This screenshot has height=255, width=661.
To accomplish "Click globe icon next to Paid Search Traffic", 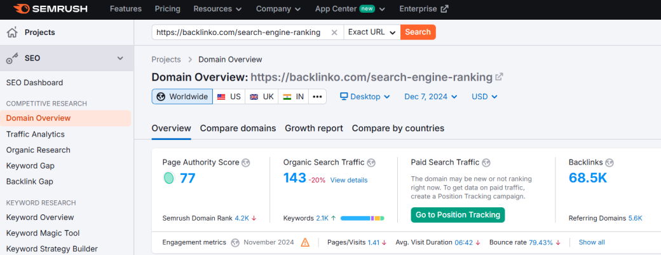I will point(486,163).
